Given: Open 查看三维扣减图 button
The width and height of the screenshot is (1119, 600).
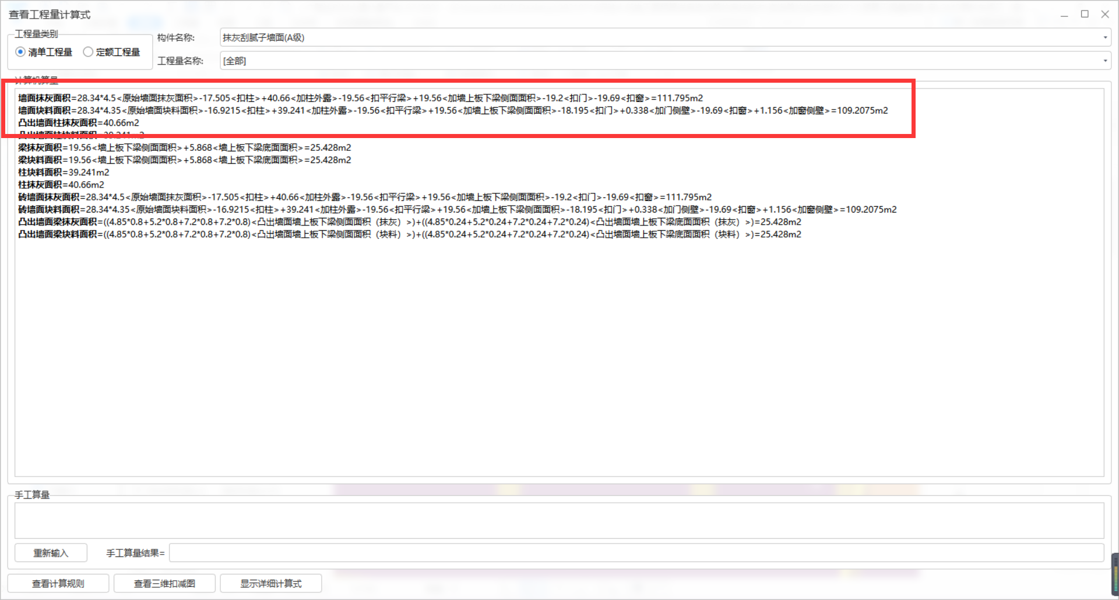Looking at the screenshot, I should pyautogui.click(x=164, y=583).
